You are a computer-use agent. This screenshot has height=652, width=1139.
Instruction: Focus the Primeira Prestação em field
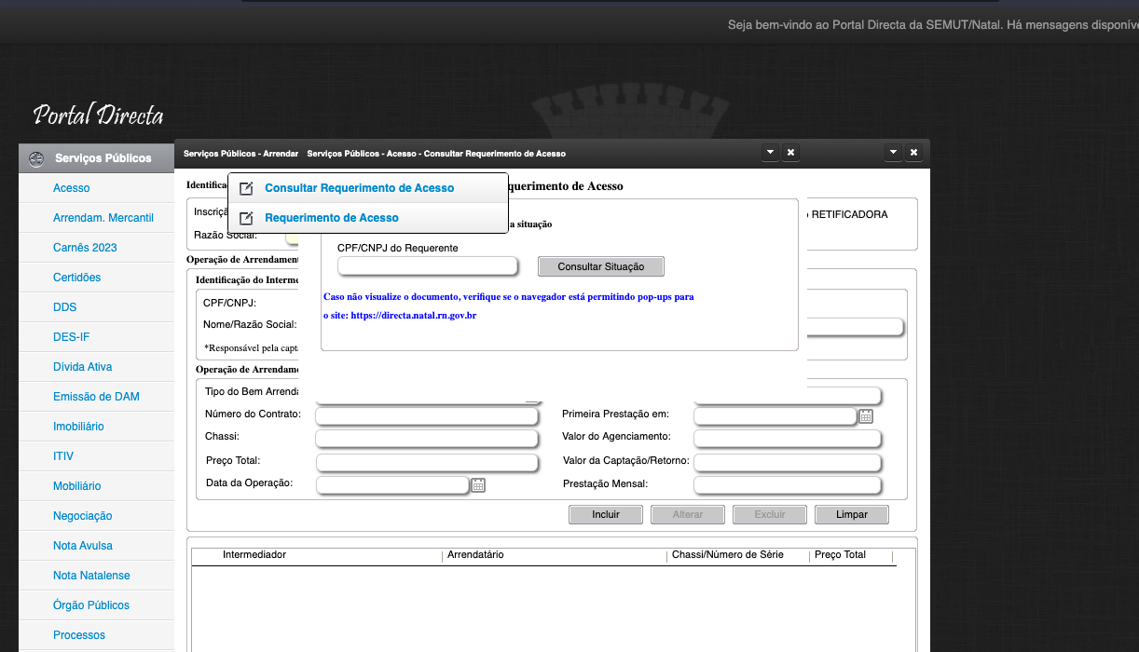pyautogui.click(x=775, y=415)
